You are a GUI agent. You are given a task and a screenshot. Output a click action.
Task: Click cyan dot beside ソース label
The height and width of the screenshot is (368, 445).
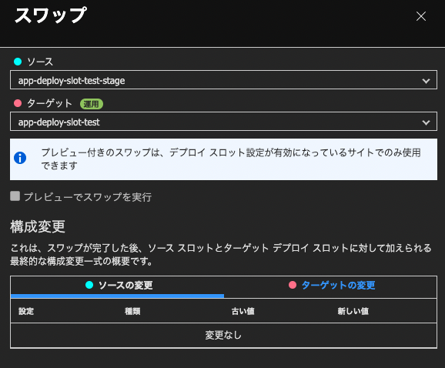18,62
